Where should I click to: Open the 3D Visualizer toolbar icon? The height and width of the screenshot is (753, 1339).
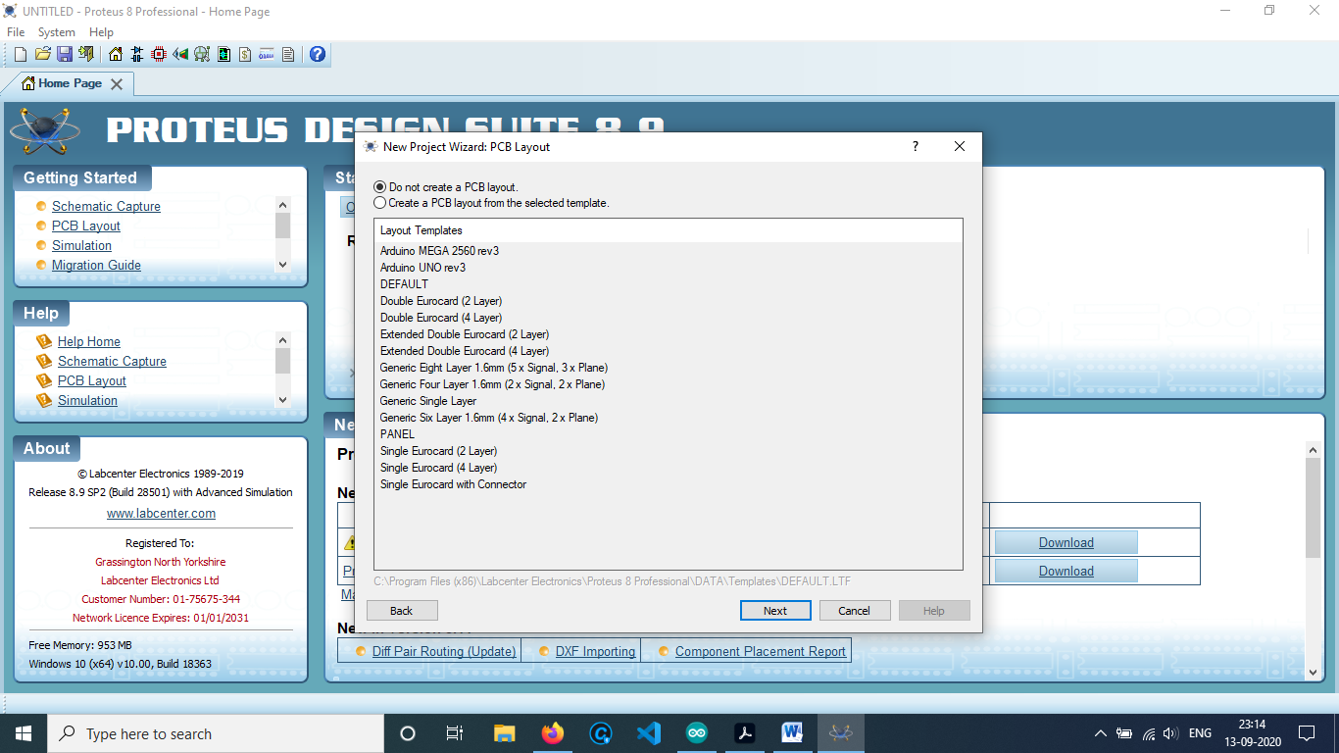click(180, 54)
